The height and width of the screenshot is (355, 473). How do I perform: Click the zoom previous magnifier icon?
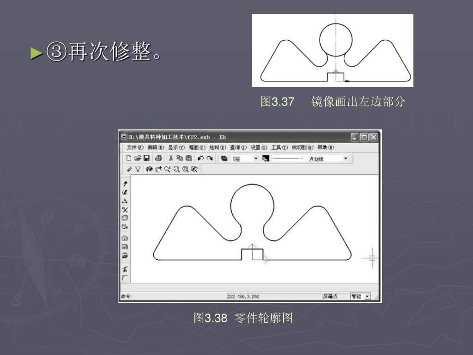pyautogui.click(x=194, y=169)
